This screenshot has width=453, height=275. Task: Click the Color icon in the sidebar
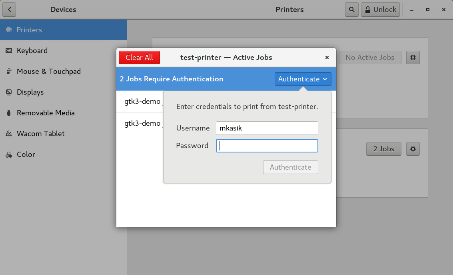point(9,155)
